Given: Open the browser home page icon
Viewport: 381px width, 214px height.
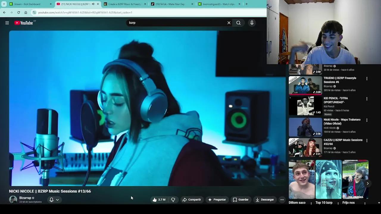Looking at the screenshot, I should click(26, 12).
